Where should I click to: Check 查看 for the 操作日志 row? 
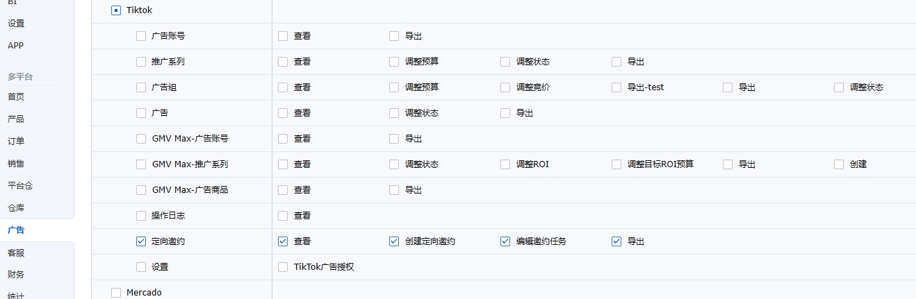pos(283,216)
